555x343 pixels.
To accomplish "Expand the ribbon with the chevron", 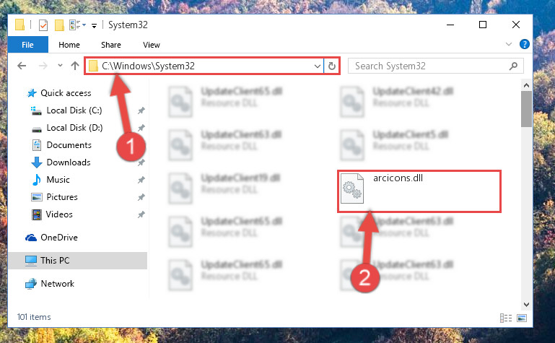I will (509, 44).
